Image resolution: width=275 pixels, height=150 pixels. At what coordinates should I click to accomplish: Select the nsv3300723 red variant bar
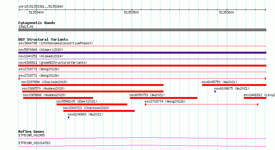(99, 111)
